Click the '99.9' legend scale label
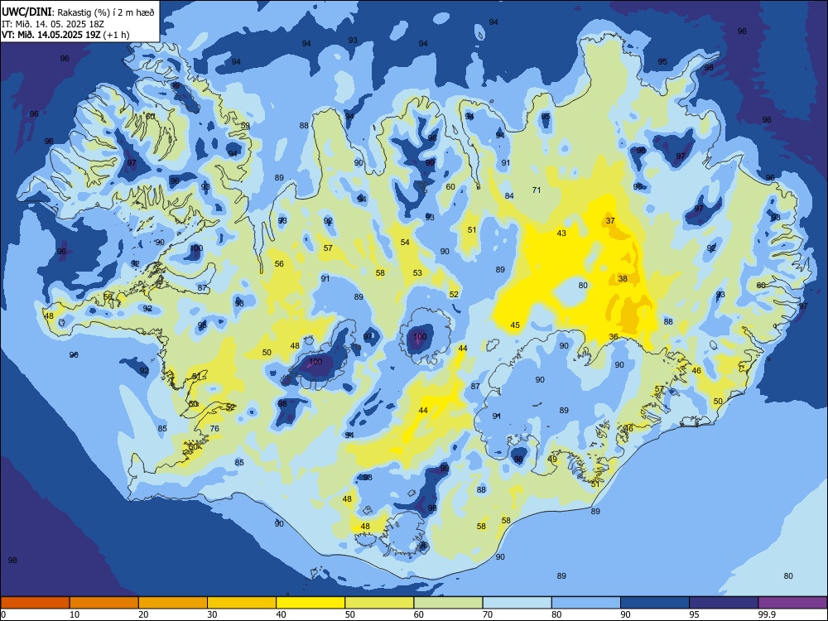Viewport: 828px width, 621px height. coord(767,614)
